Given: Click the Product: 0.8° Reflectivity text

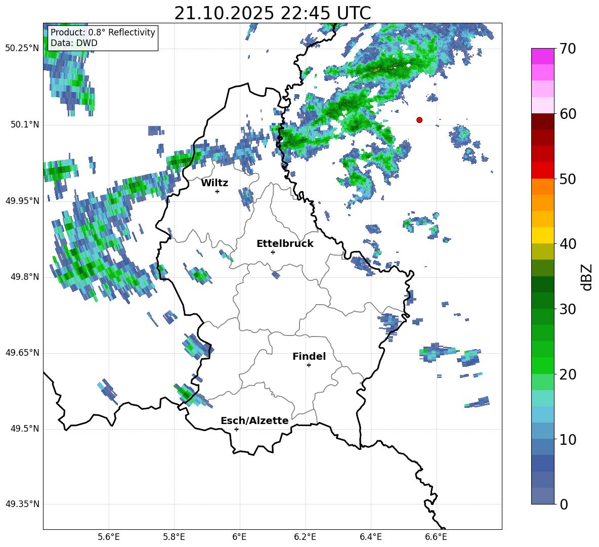Looking at the screenshot, I should (103, 32).
